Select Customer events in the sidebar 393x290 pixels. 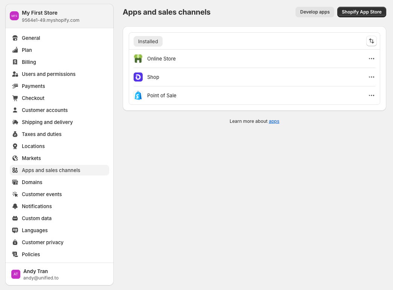[59, 194]
